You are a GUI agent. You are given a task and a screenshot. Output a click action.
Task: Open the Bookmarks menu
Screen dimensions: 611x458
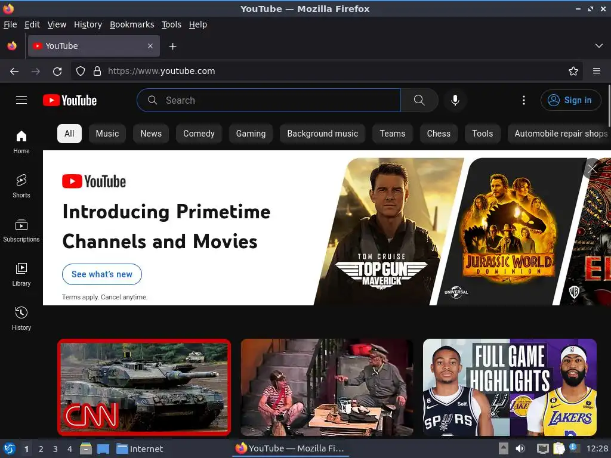(132, 24)
